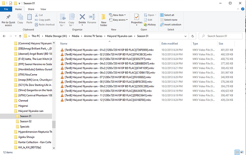Select Haganai folder in tree
The image size is (246, 155).
point(23,106)
